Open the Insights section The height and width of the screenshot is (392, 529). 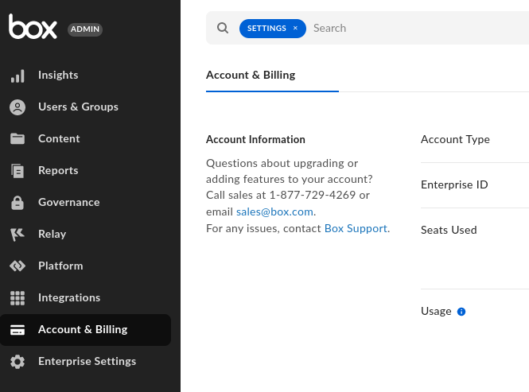pyautogui.click(x=58, y=75)
